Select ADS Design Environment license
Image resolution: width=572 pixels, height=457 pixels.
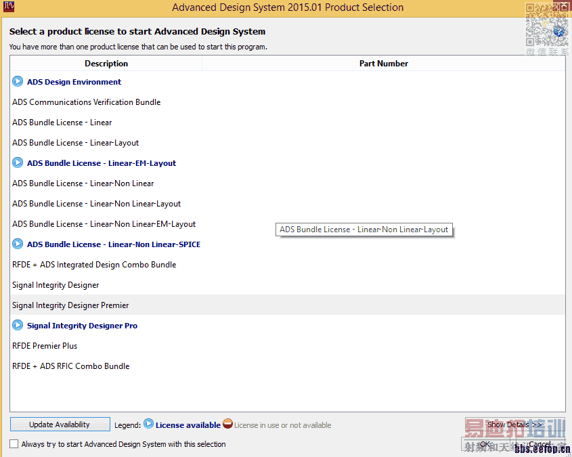click(288, 82)
